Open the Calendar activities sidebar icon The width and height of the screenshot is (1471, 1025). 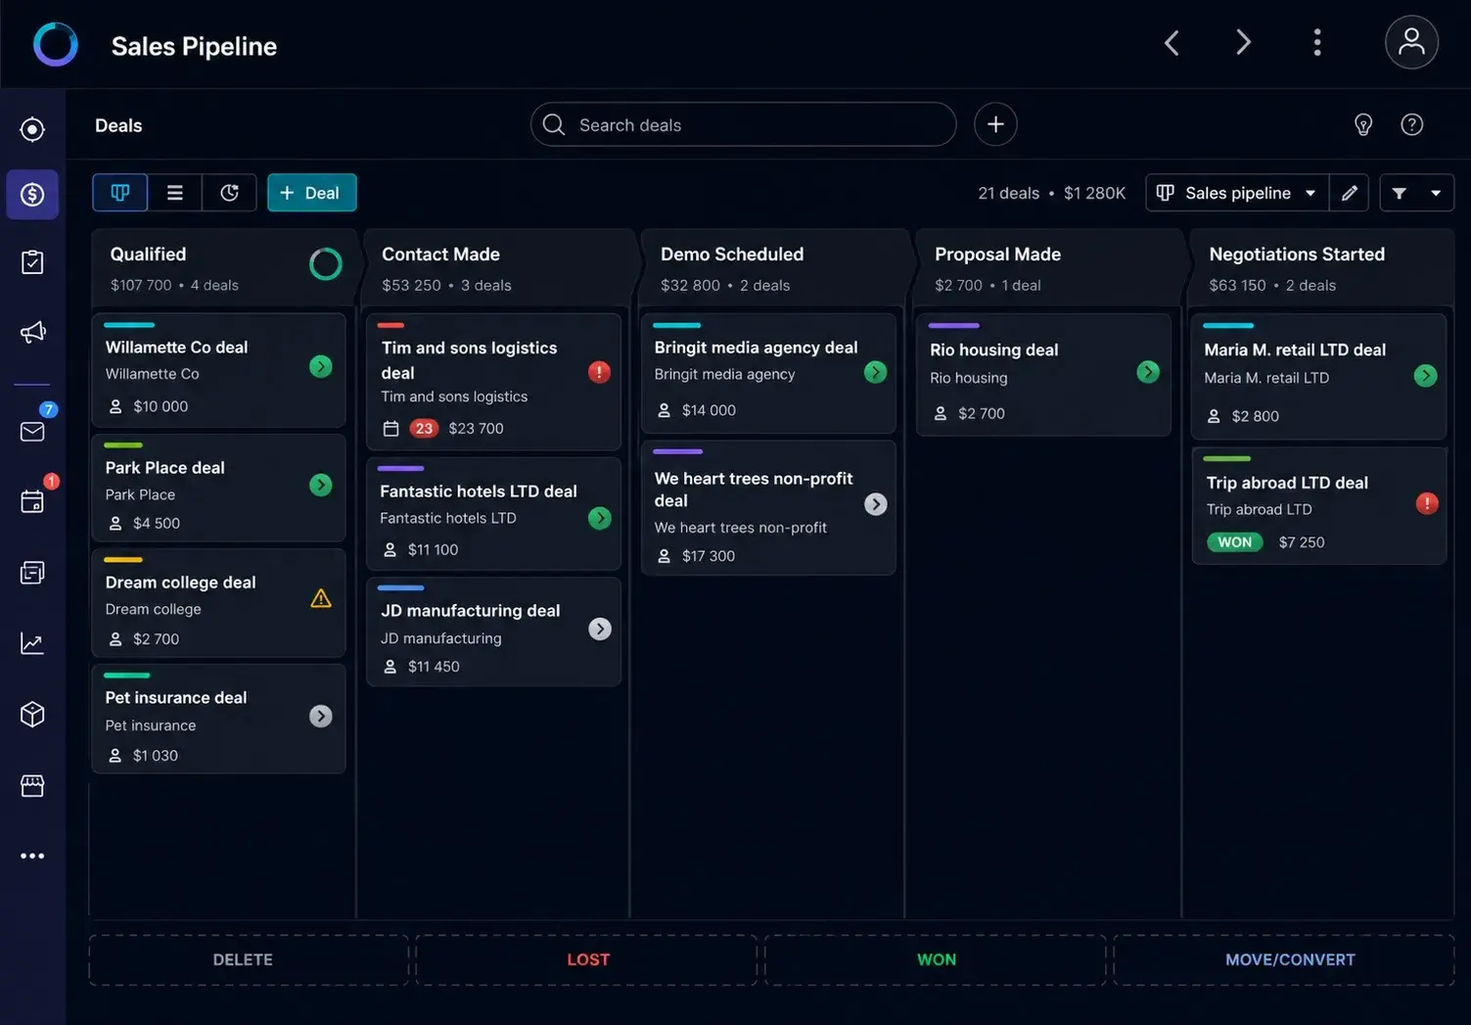pos(32,501)
